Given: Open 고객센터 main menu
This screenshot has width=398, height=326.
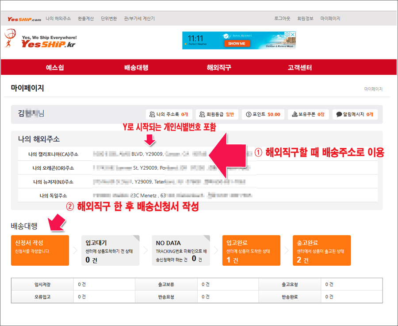Looking at the screenshot, I should (300, 68).
